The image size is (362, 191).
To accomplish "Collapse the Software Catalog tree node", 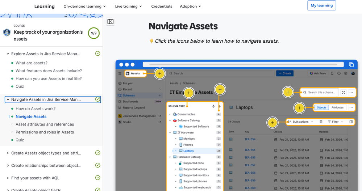I will (170, 120).
